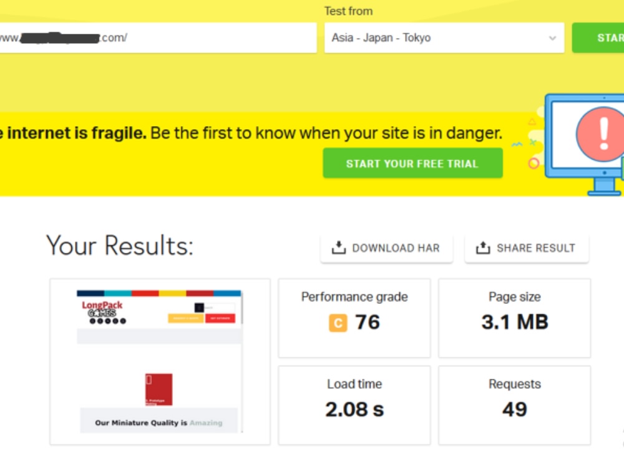Select the Load time 2.08 s value
624x468 pixels.
click(354, 409)
